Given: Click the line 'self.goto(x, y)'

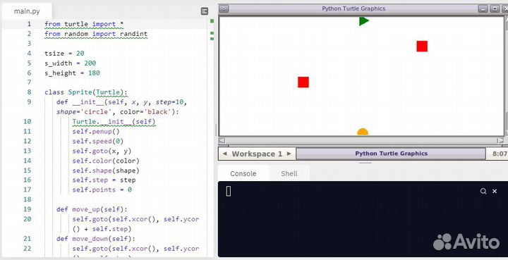Looking at the screenshot, I should tap(102, 151).
